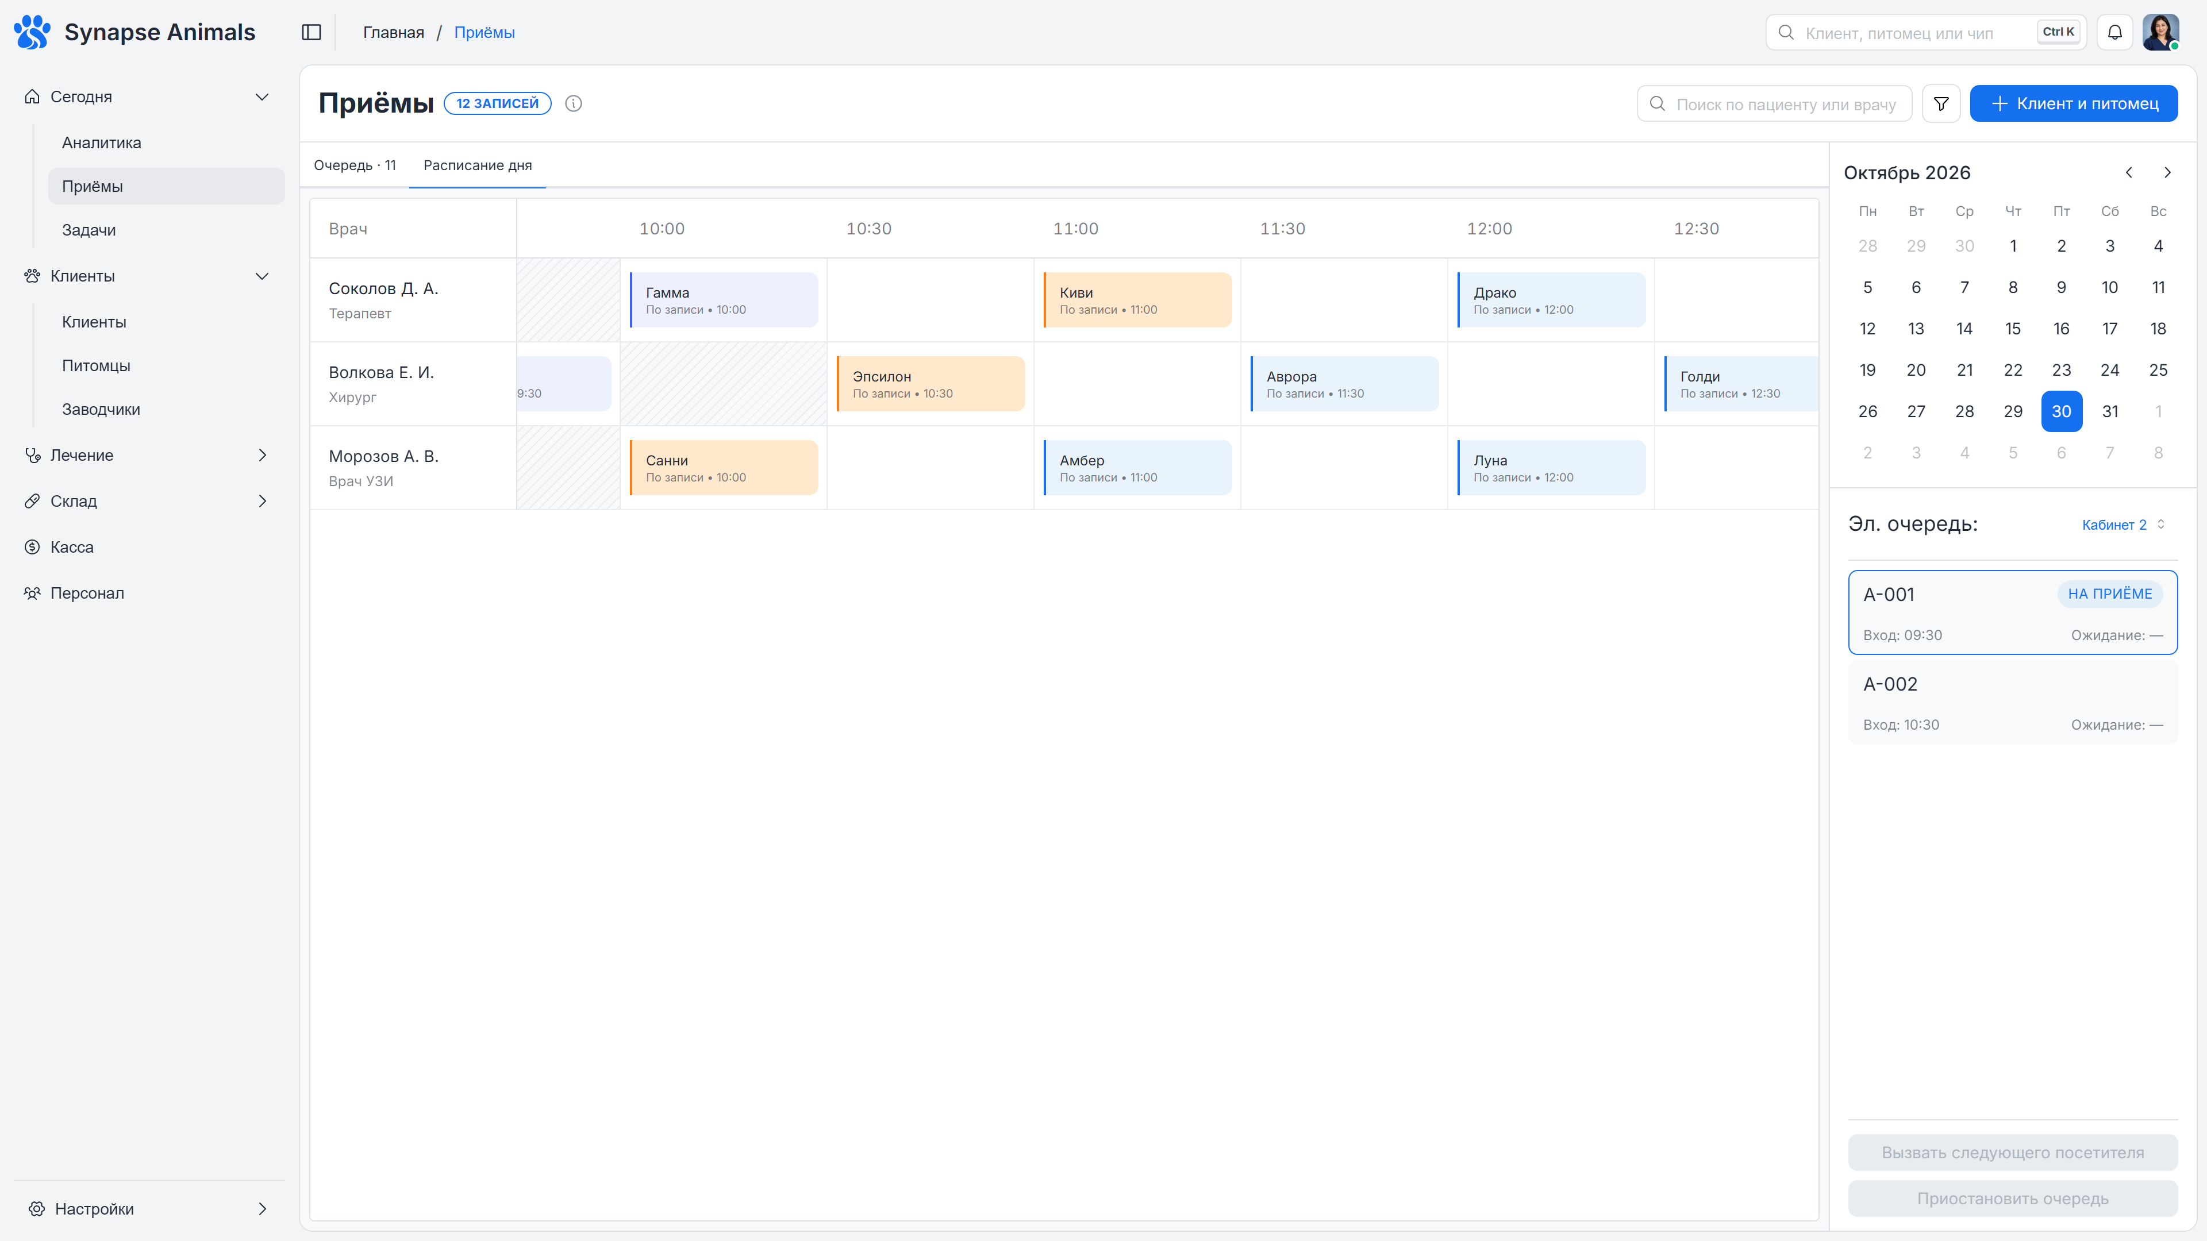The width and height of the screenshot is (2207, 1241).
Task: Go to previous month in calendar
Action: pyautogui.click(x=2129, y=173)
